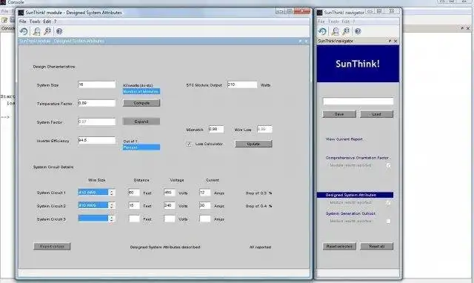Screen dimensions: 474x283
Task: Click the zoom magnifier icon in navigator toolbar
Action: (x=346, y=31)
